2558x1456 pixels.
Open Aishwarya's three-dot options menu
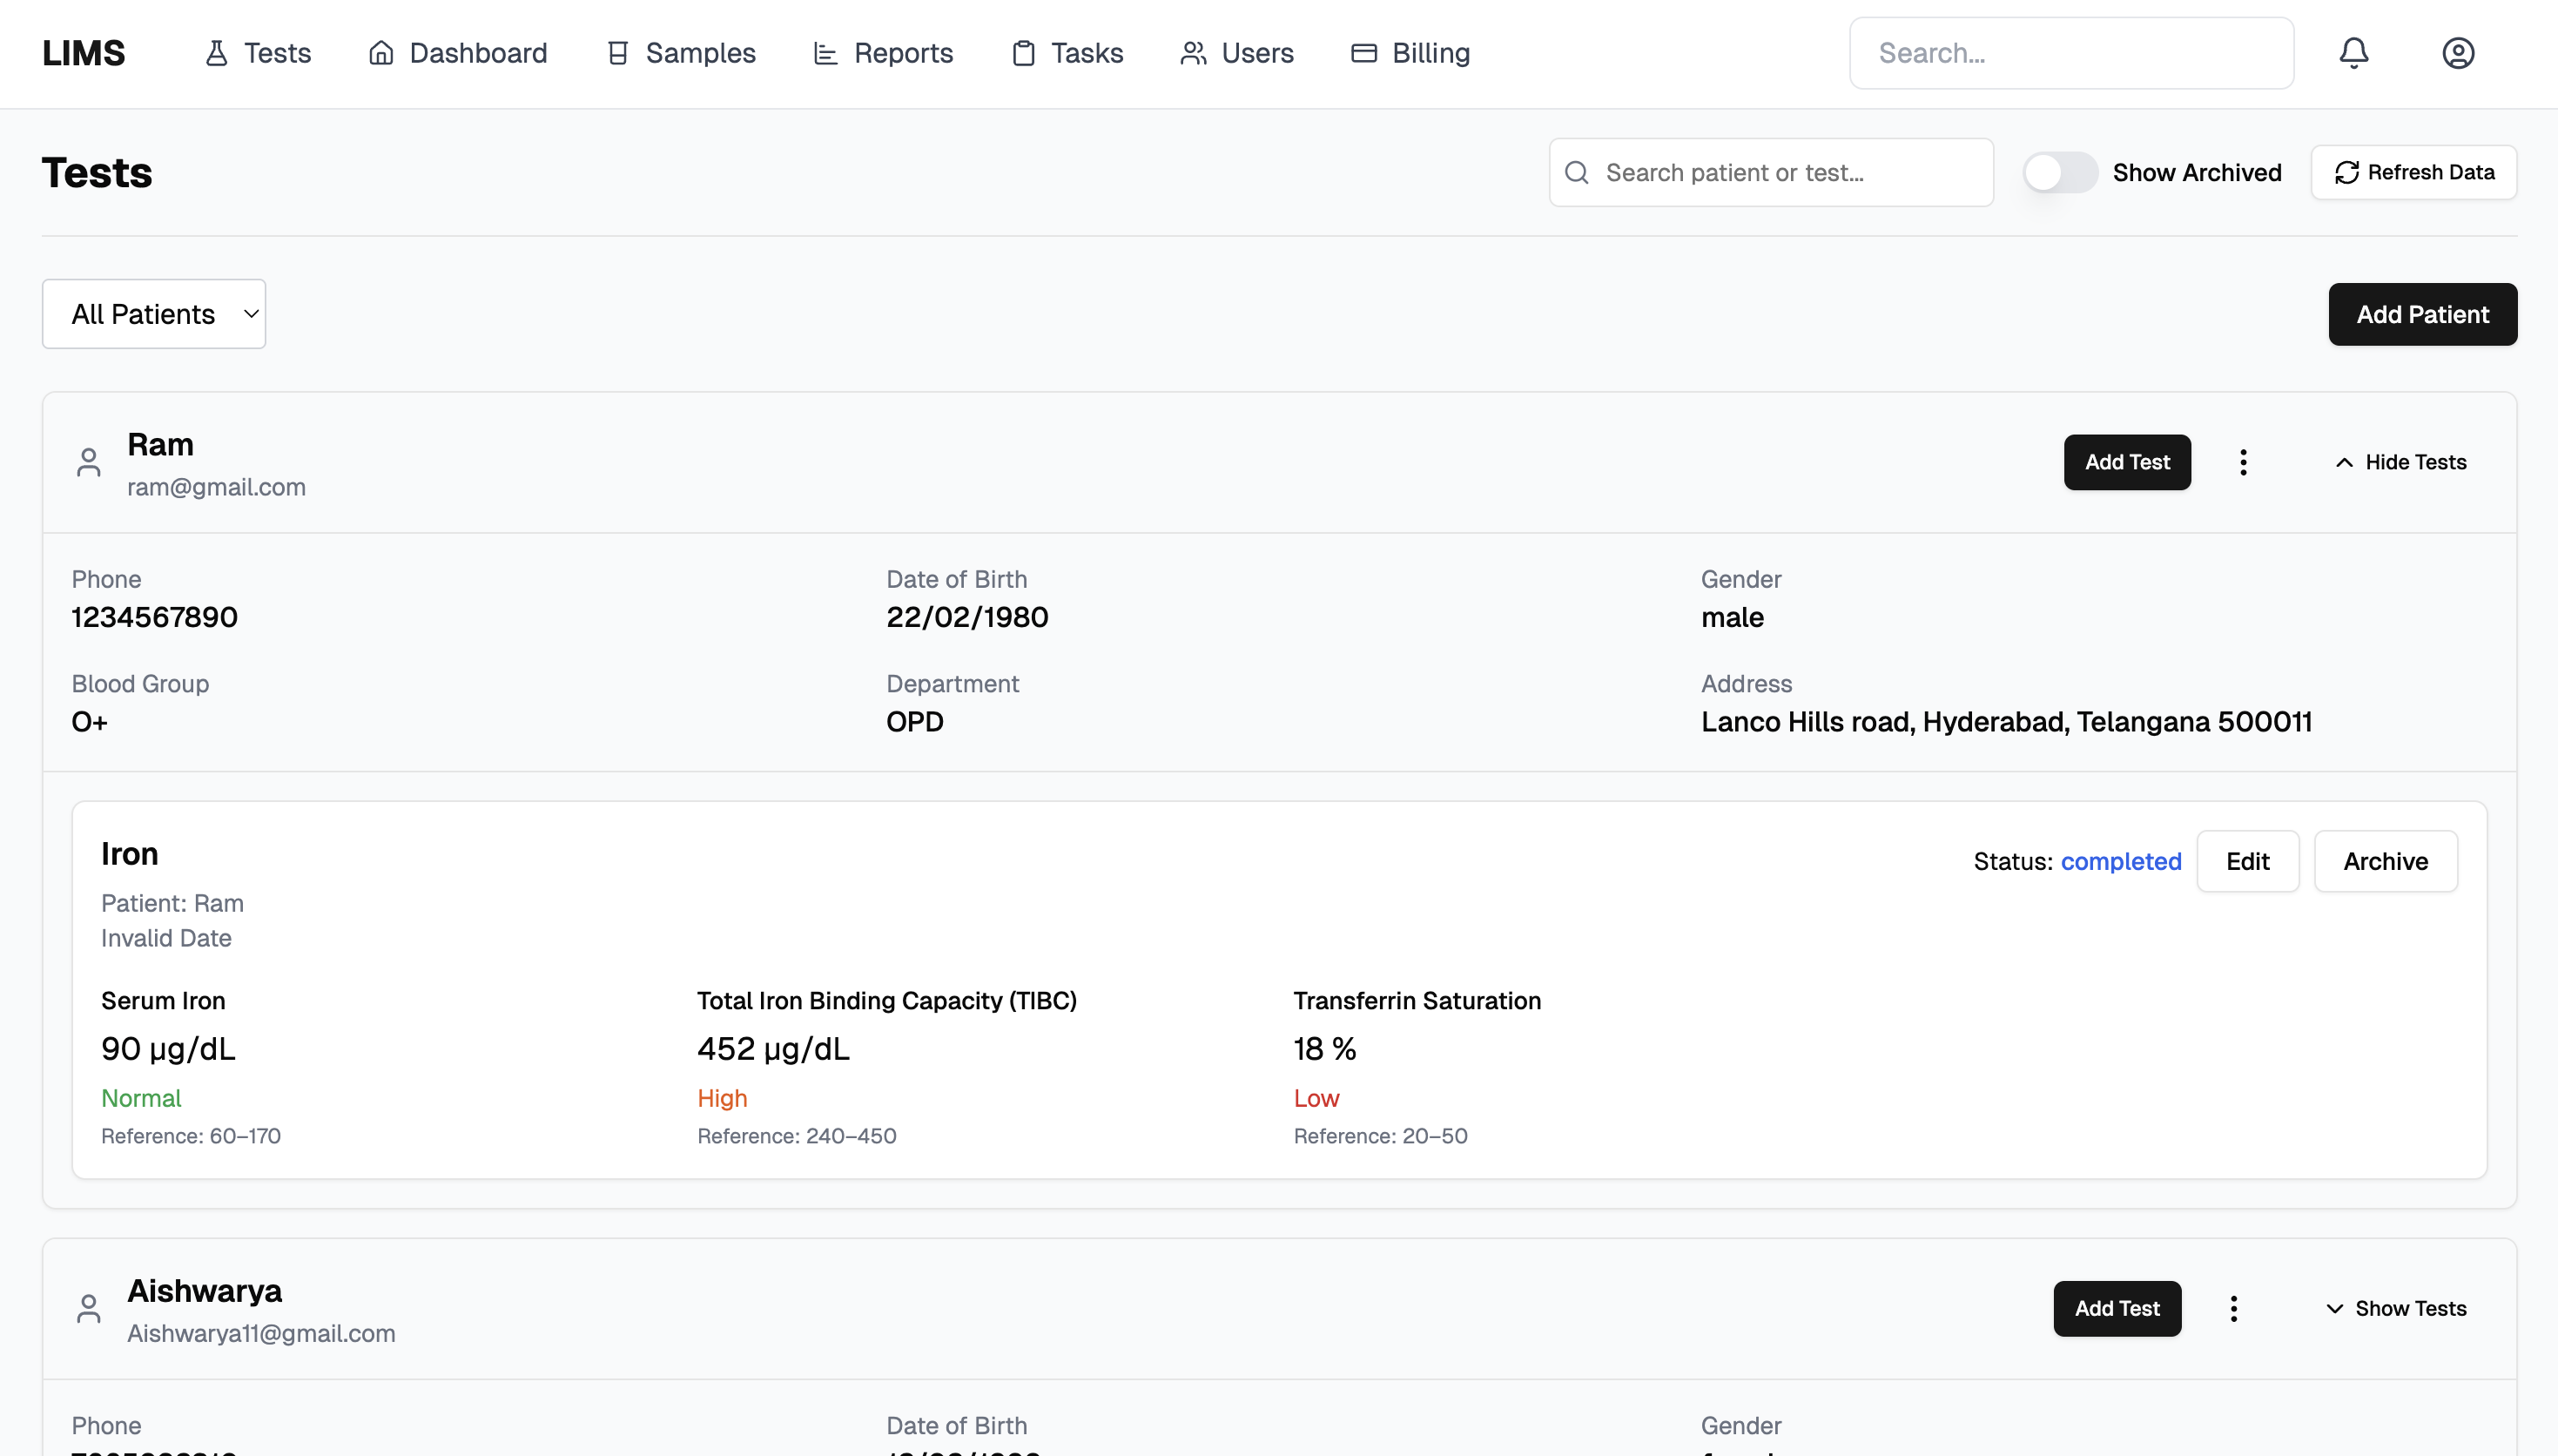click(2233, 1309)
